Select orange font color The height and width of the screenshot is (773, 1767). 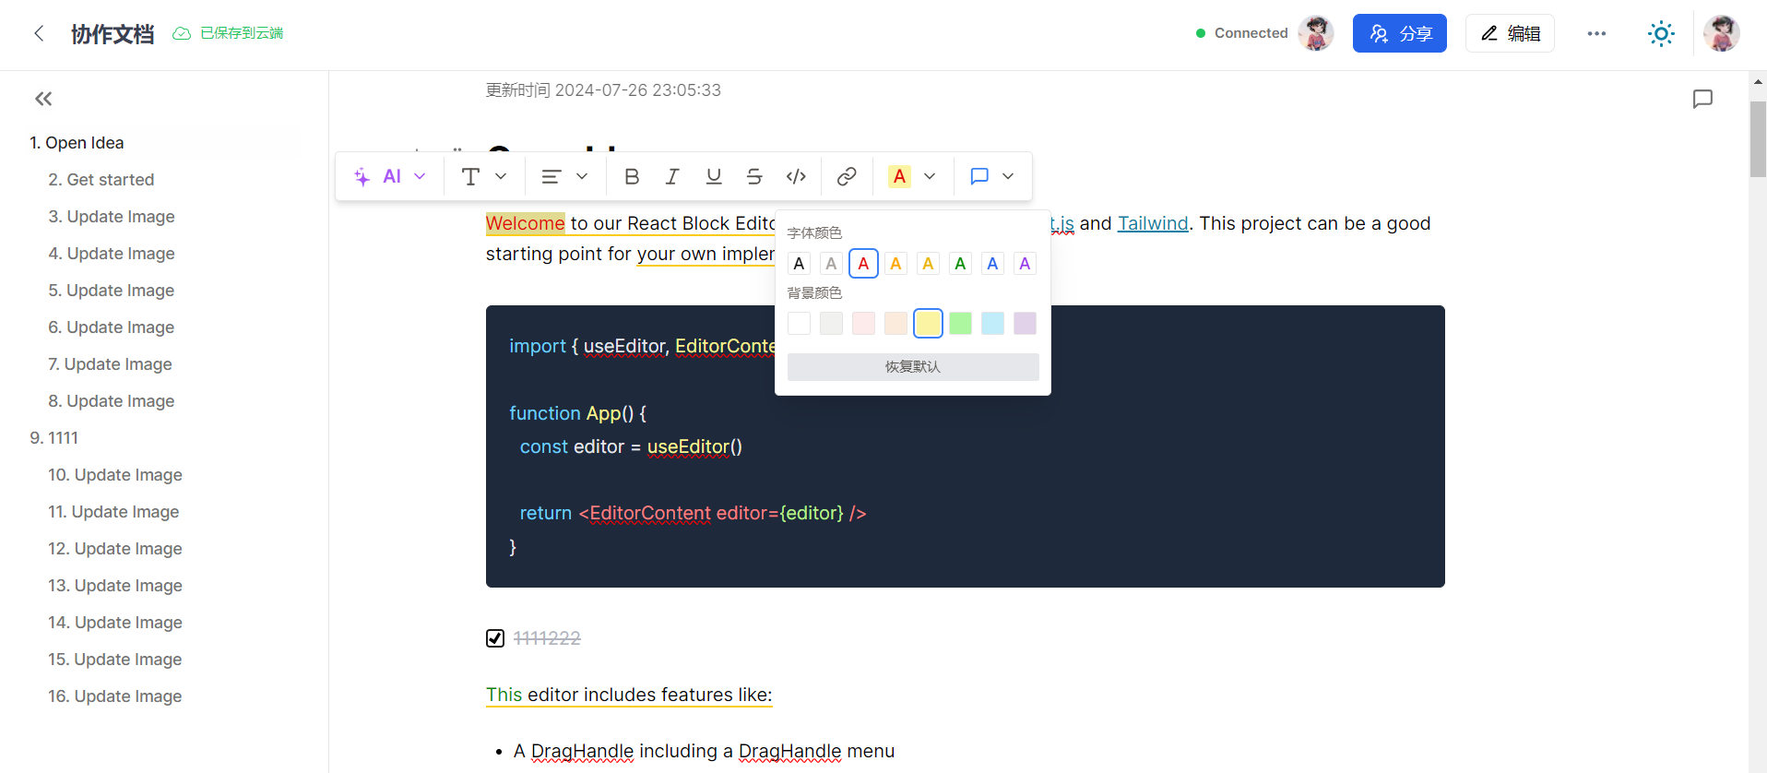895,264
